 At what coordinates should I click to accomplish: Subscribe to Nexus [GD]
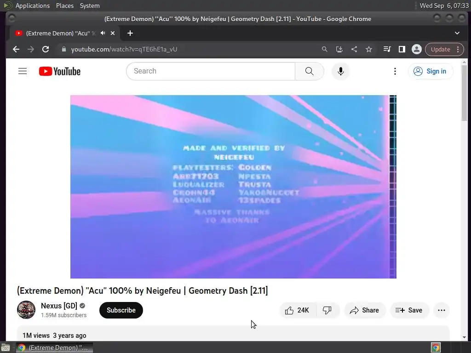coord(121,310)
